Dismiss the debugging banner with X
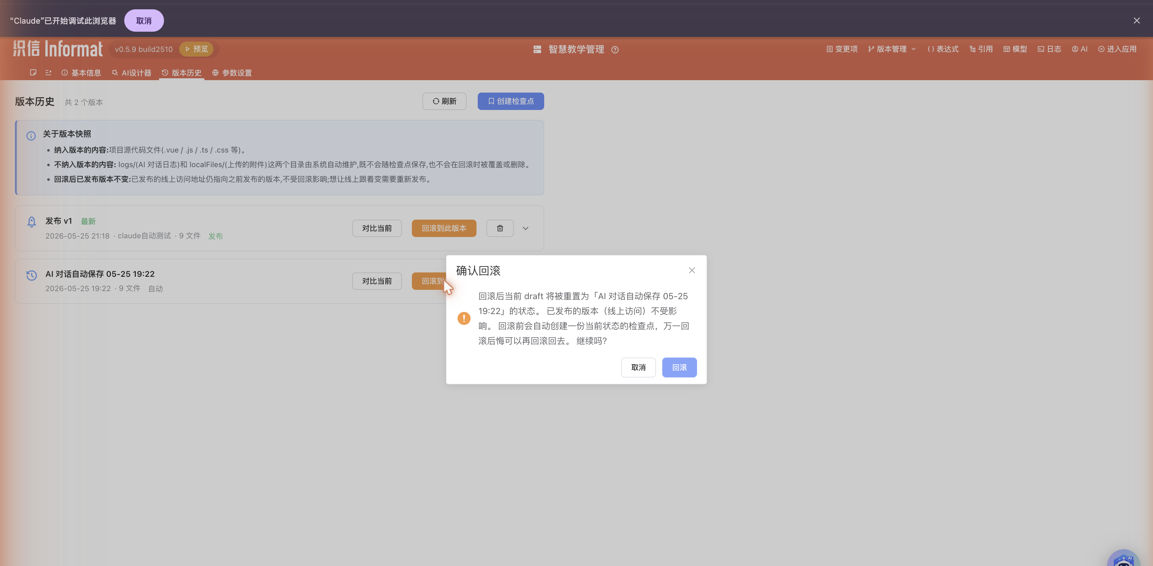This screenshot has width=1153, height=566. tap(1137, 21)
